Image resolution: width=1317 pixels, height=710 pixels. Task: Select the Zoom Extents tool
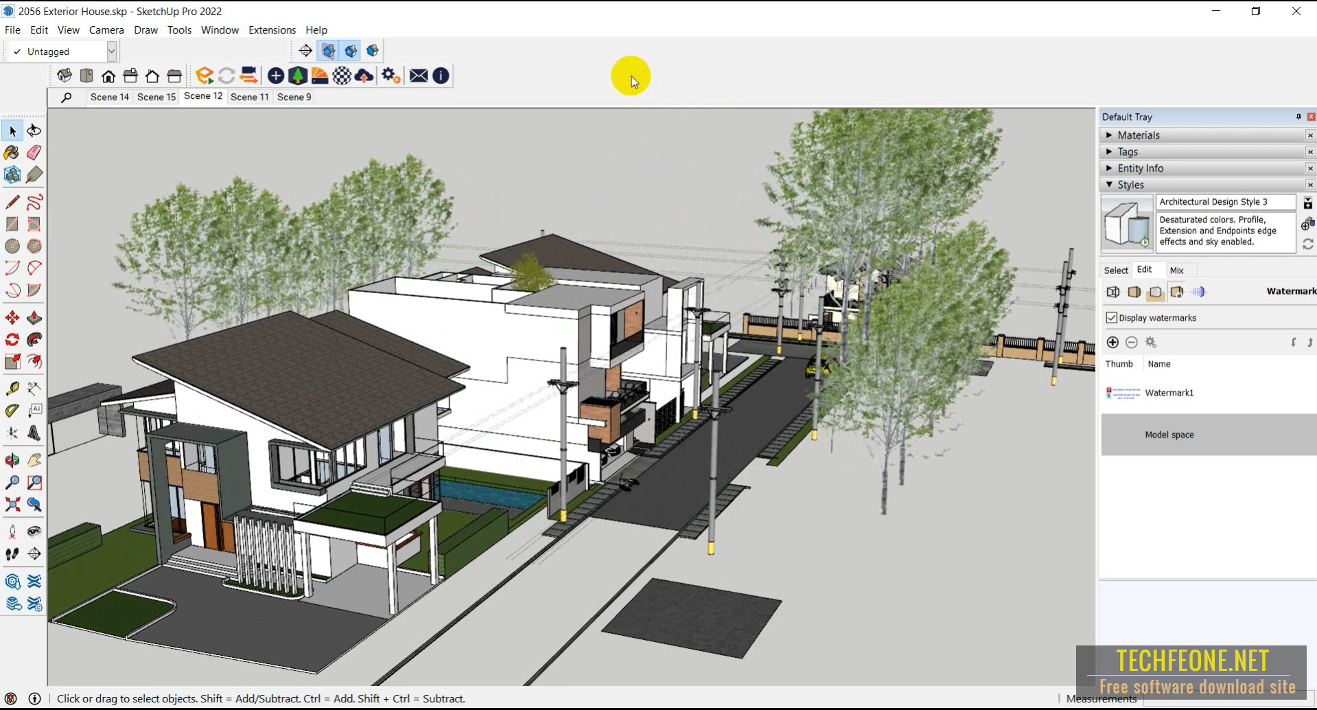click(x=12, y=505)
